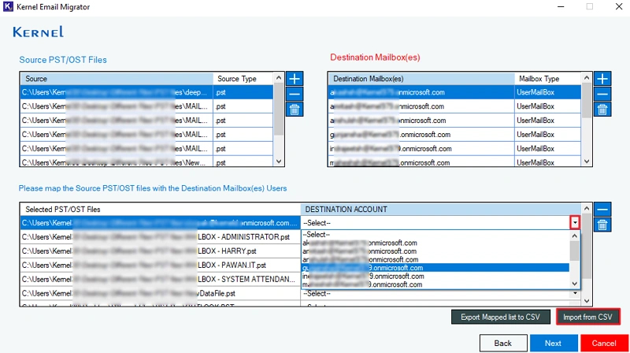Open the Destination Account dropdown arrow
This screenshot has width=630, height=353.
(x=575, y=223)
